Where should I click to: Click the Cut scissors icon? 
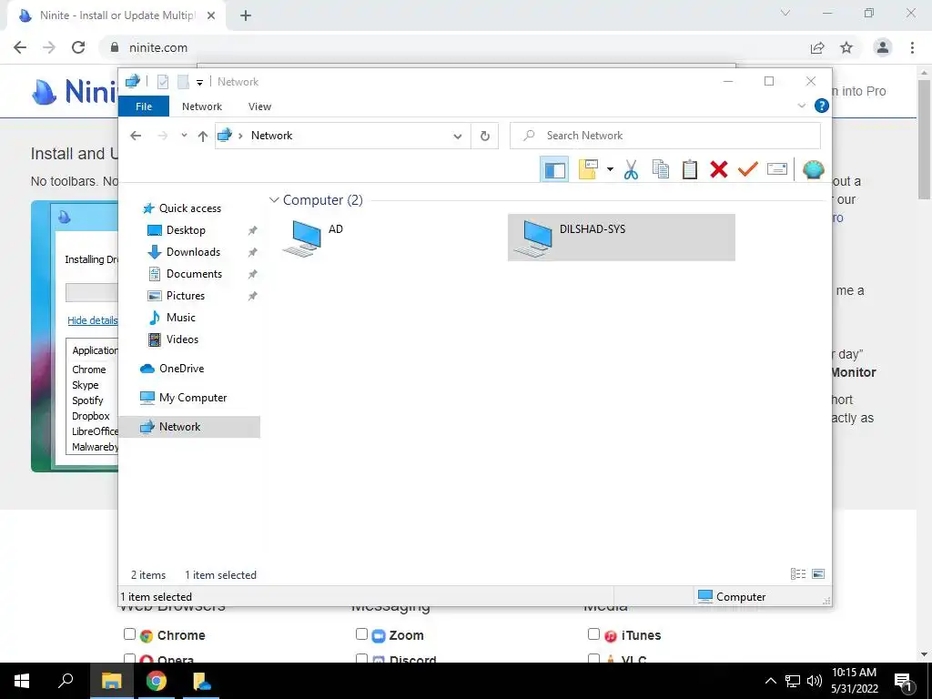[x=631, y=170]
